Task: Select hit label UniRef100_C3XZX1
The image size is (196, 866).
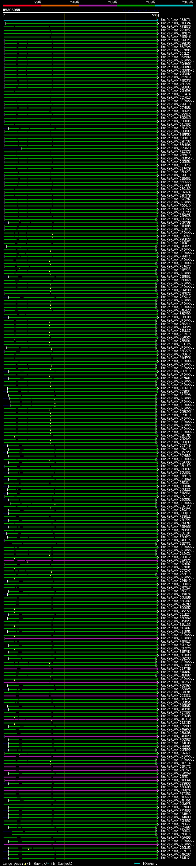Action: (175, 236)
